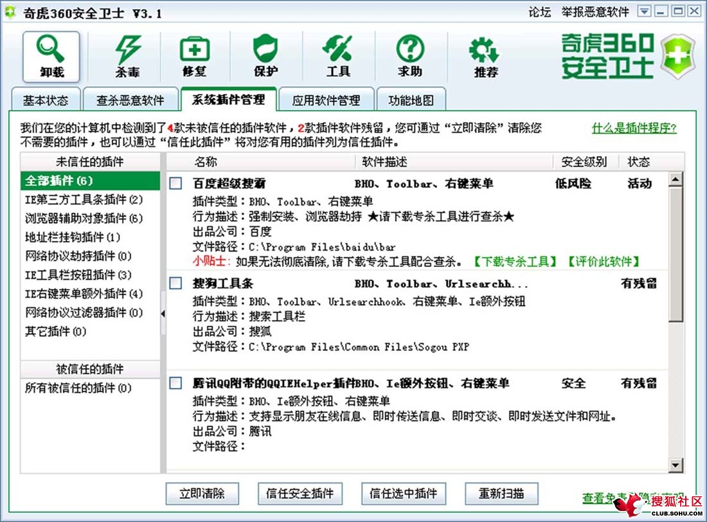Select 网络协议过滤器插件 (0) category
This screenshot has height=522, width=707.
[90, 312]
